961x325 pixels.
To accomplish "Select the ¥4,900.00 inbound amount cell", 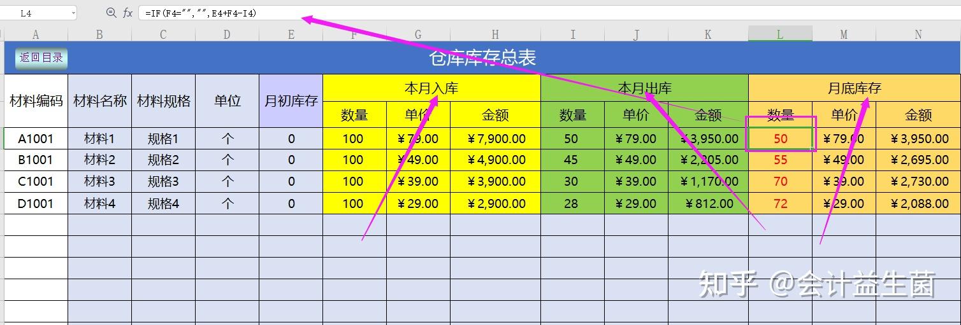I will [495, 160].
